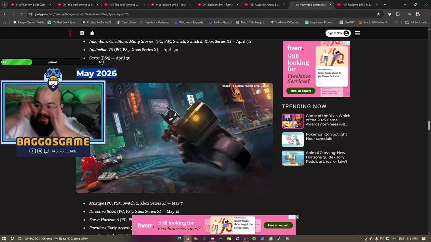
Task: Switch to Resident Evil 3 tab
Action: (357, 5)
